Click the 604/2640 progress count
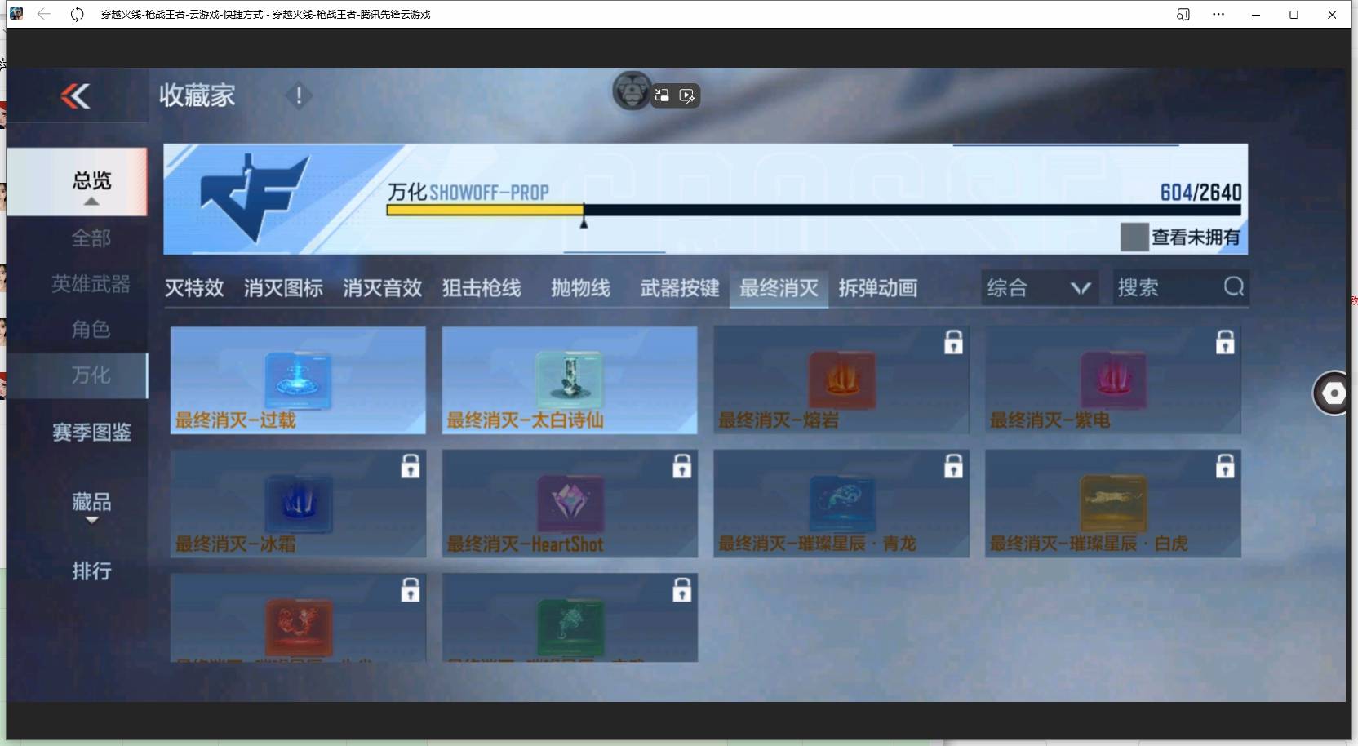Image resolution: width=1358 pixels, height=746 pixels. 1200,193
